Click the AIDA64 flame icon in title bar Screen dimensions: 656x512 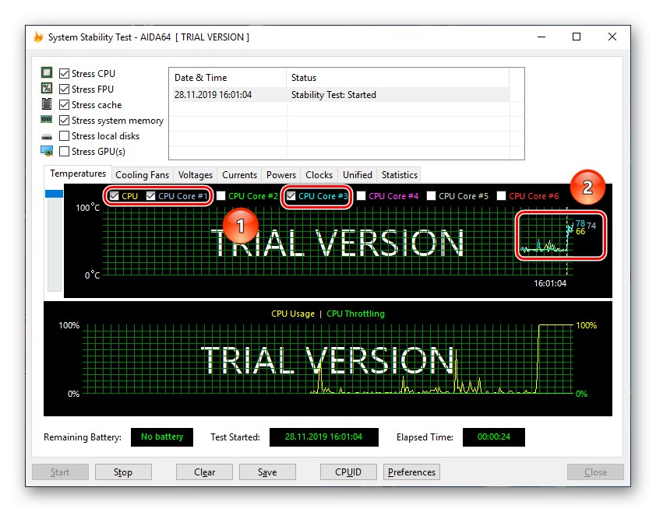click(x=38, y=37)
